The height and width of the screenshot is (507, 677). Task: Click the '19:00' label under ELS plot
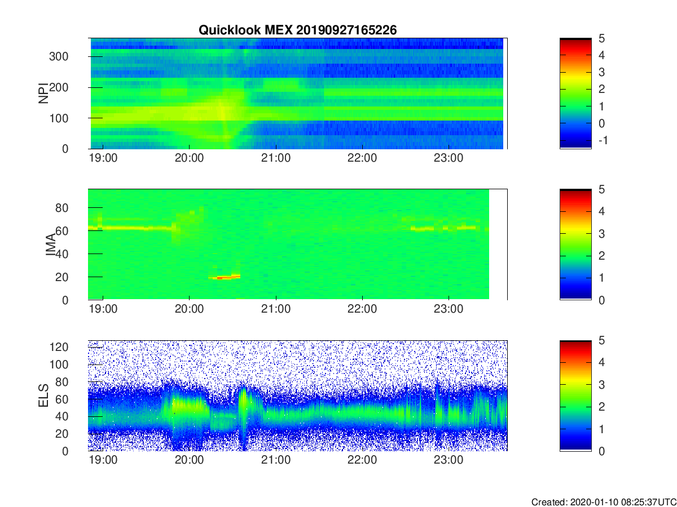pyautogui.click(x=103, y=460)
